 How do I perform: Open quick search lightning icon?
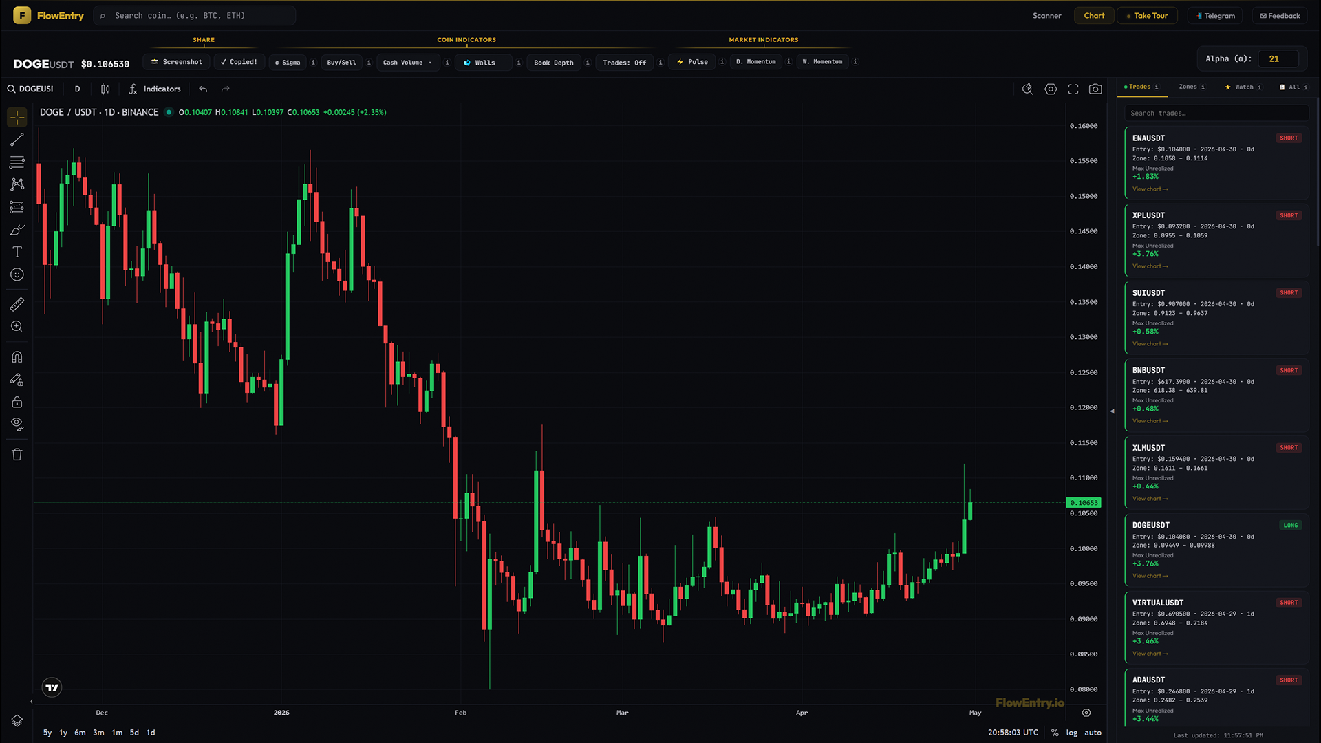[x=1028, y=89]
